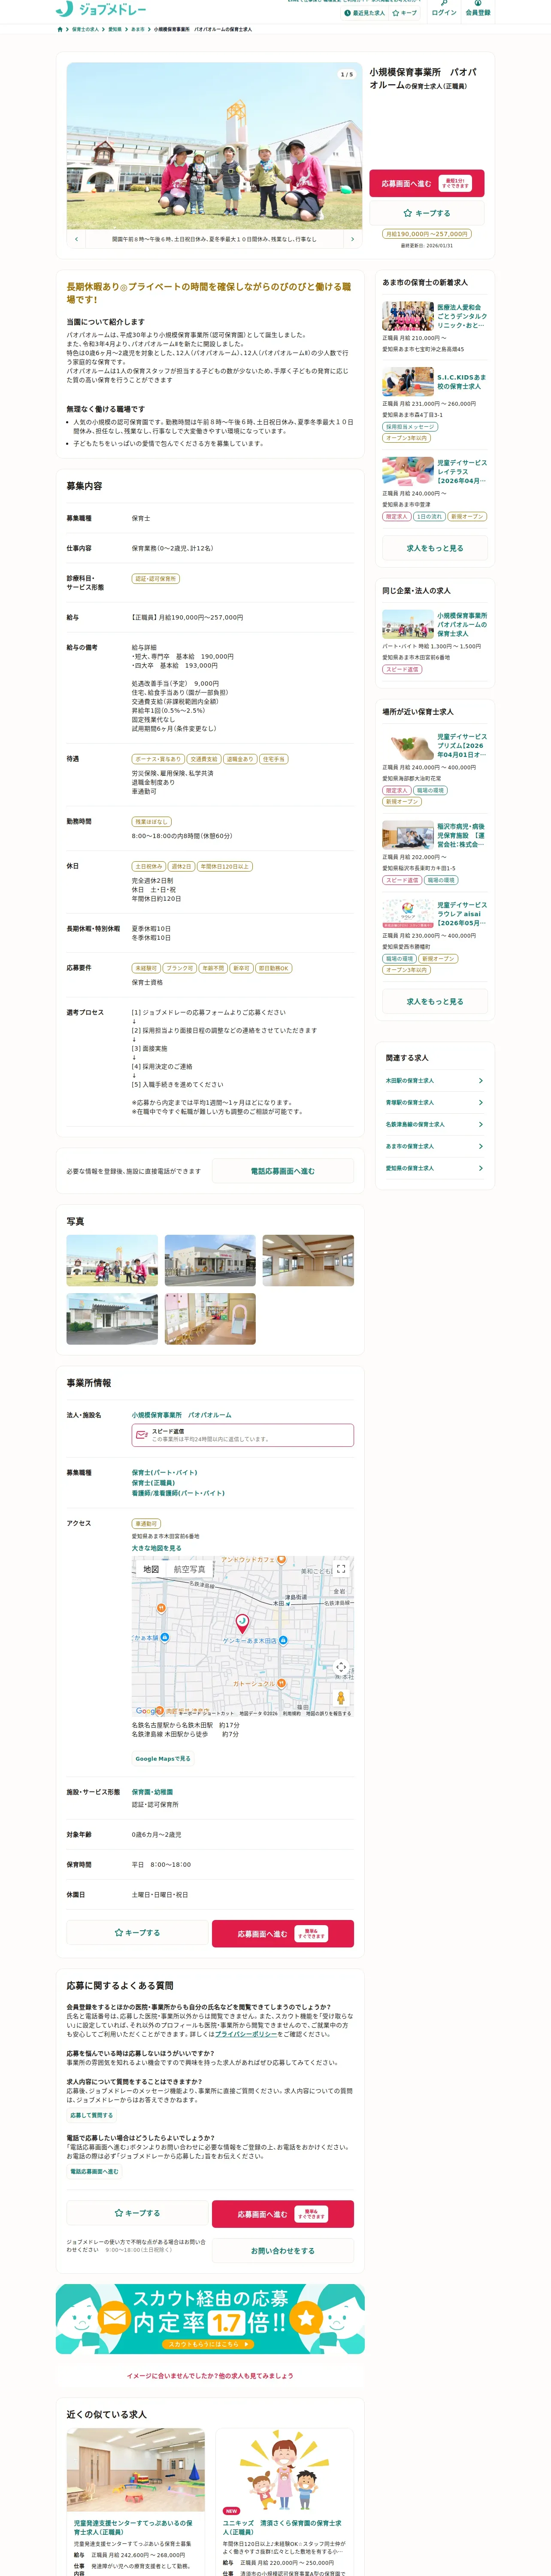Screen dimensions: 551x2576
Task: Open empty wooden room photo thumbnail
Action: pos(308,1261)
